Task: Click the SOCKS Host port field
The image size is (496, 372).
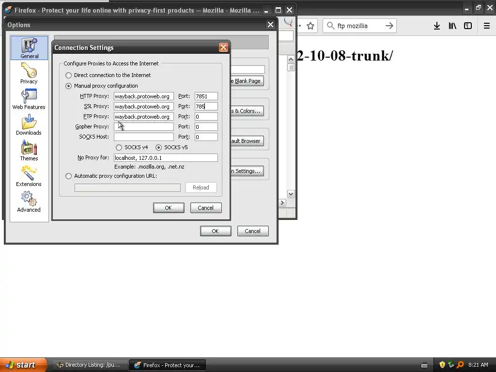Action: click(x=206, y=137)
